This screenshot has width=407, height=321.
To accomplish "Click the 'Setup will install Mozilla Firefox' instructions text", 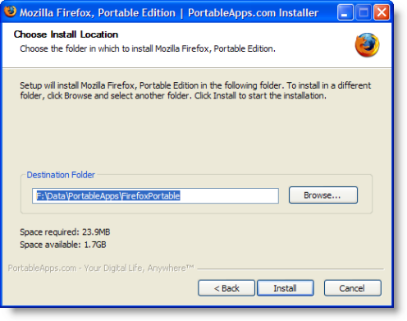I will pos(195,90).
